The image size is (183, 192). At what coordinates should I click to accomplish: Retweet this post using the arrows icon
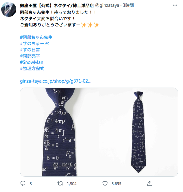pos(60,183)
